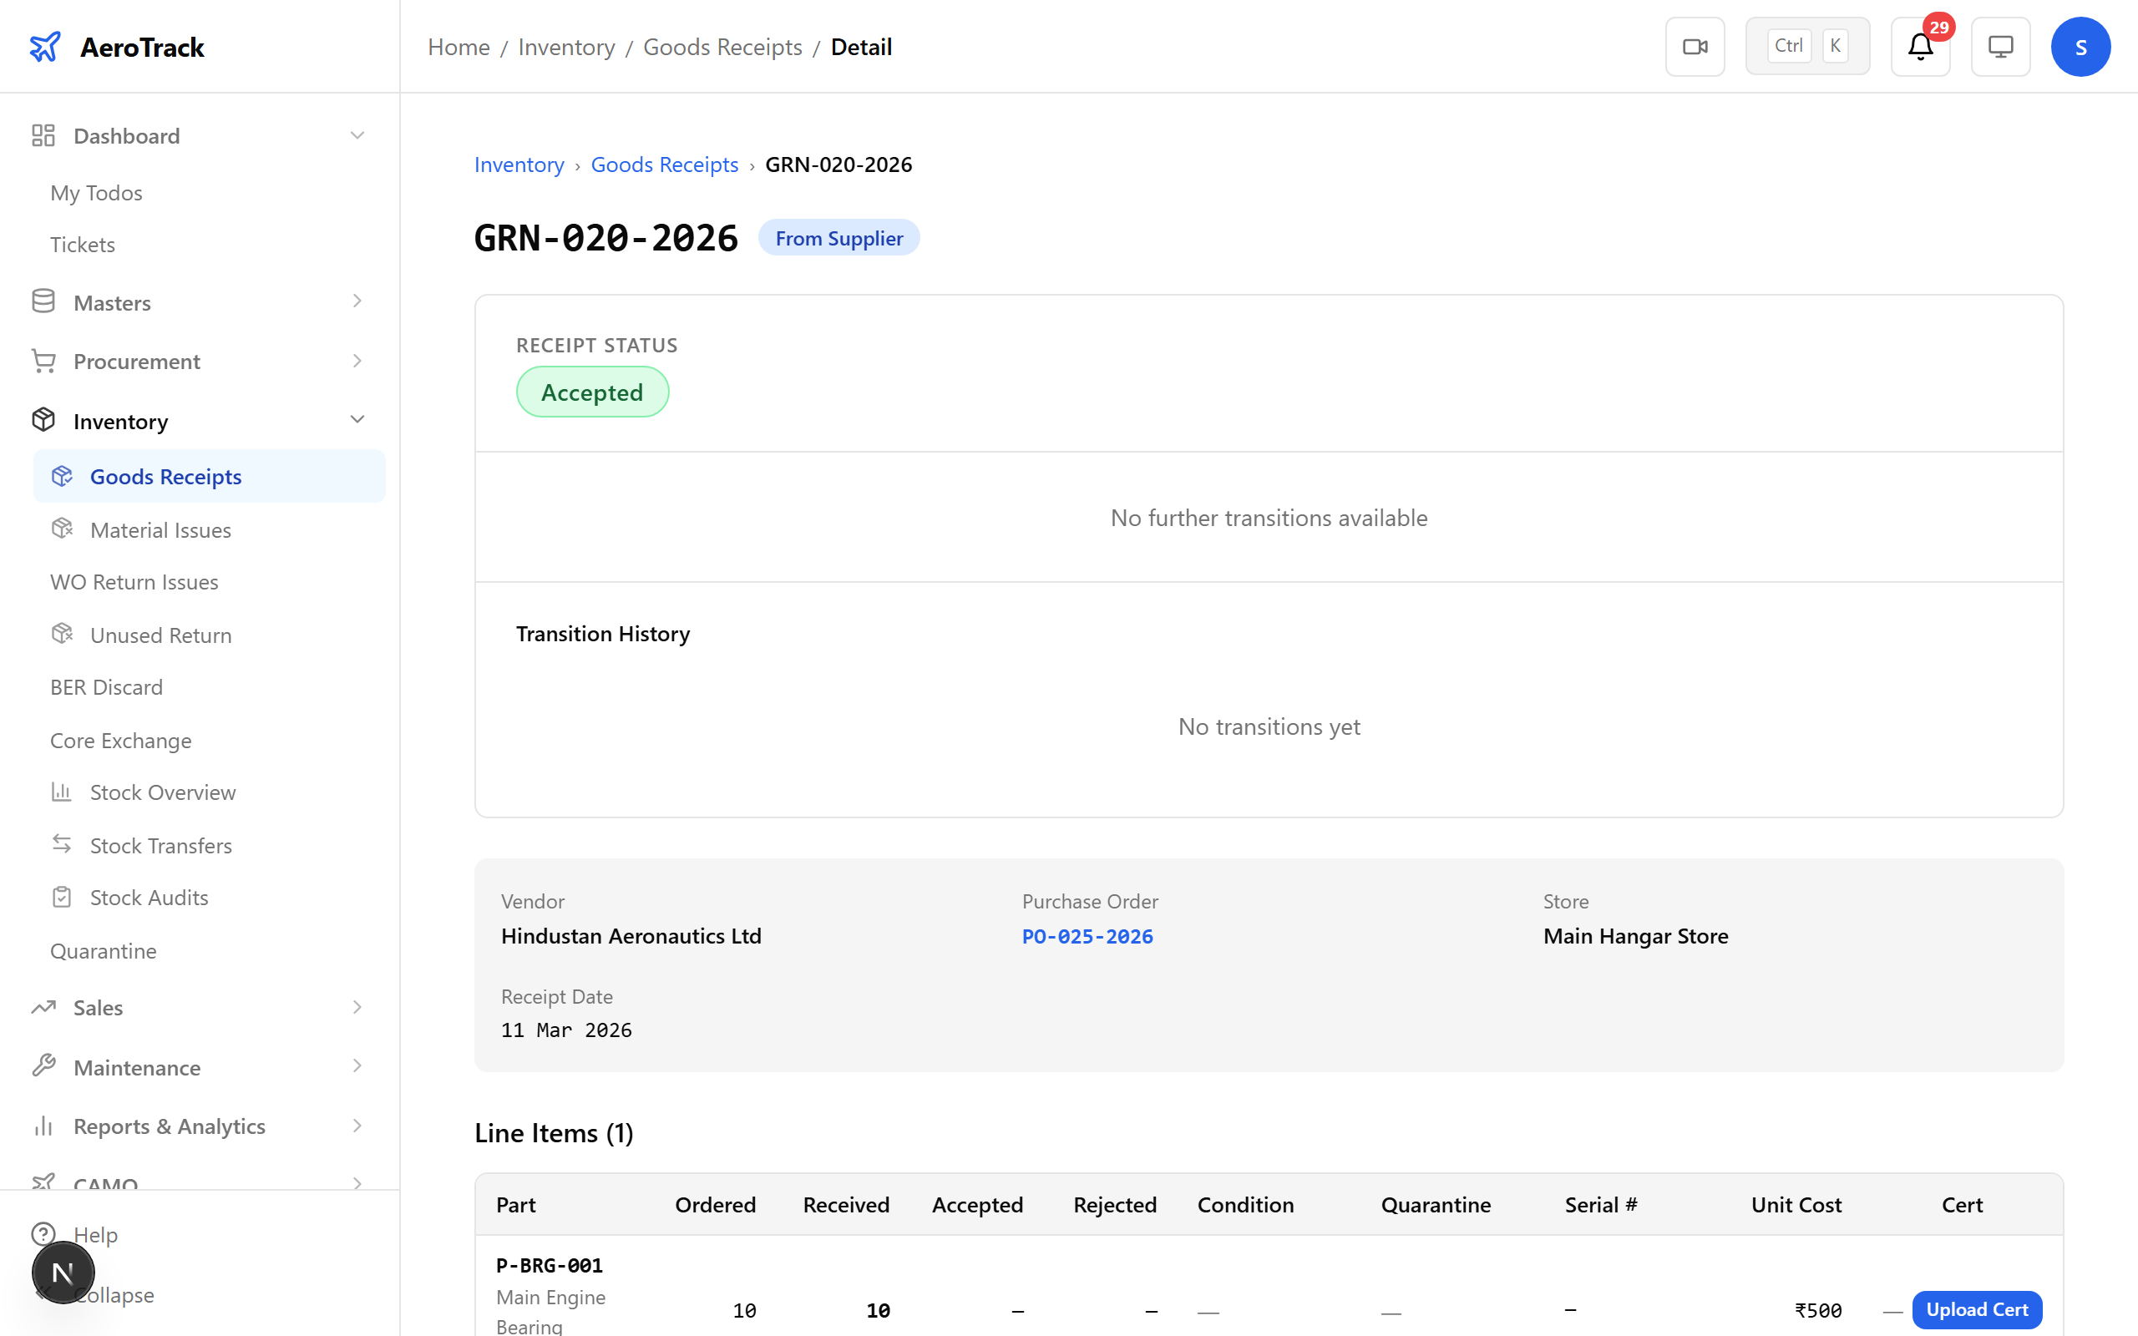Click the Stock Overview chart icon
The image size is (2138, 1336).
62,792
